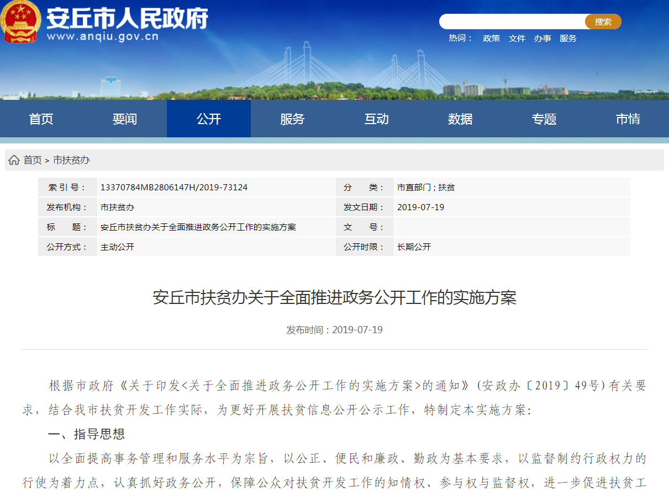669x497 pixels.
Task: Click index number 13370784MB2806147H/2019-73124
Action: pos(174,188)
